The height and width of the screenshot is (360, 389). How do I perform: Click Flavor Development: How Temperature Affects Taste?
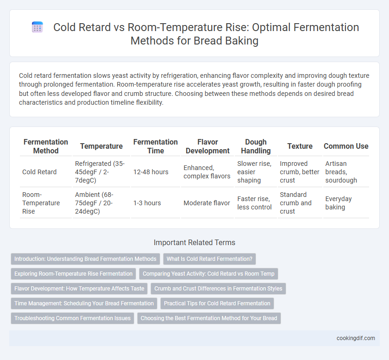79,289
